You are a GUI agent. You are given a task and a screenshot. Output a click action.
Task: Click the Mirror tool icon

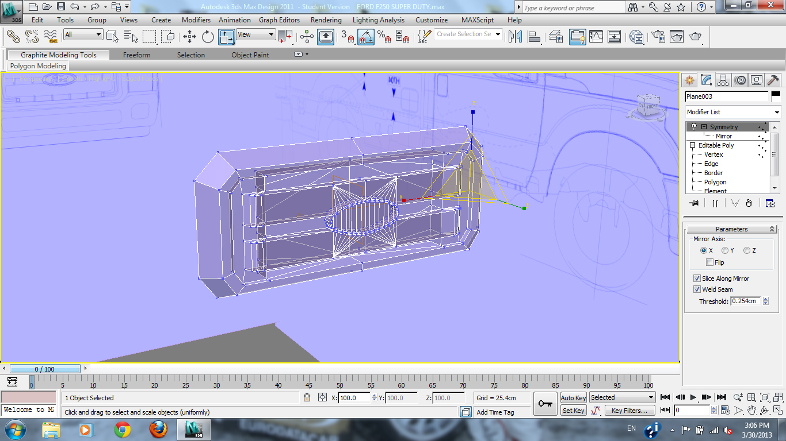click(514, 37)
